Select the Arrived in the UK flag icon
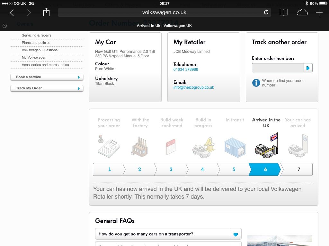The image size is (329, 246). 267,145
